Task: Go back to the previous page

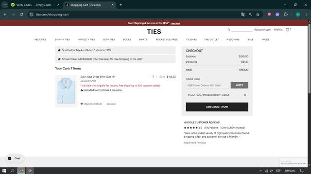Action: [x=5, y=14]
